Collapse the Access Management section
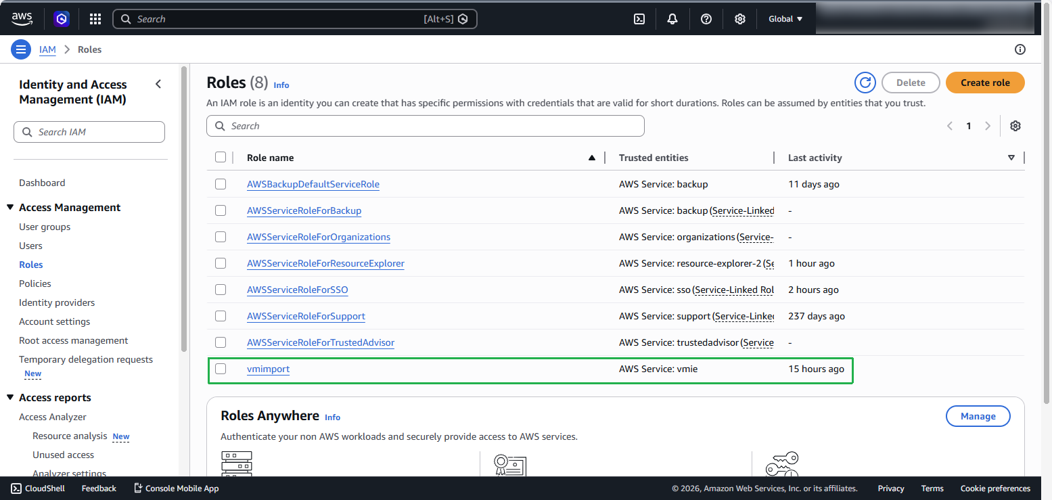Screen dimensions: 1052x500 click(10, 208)
